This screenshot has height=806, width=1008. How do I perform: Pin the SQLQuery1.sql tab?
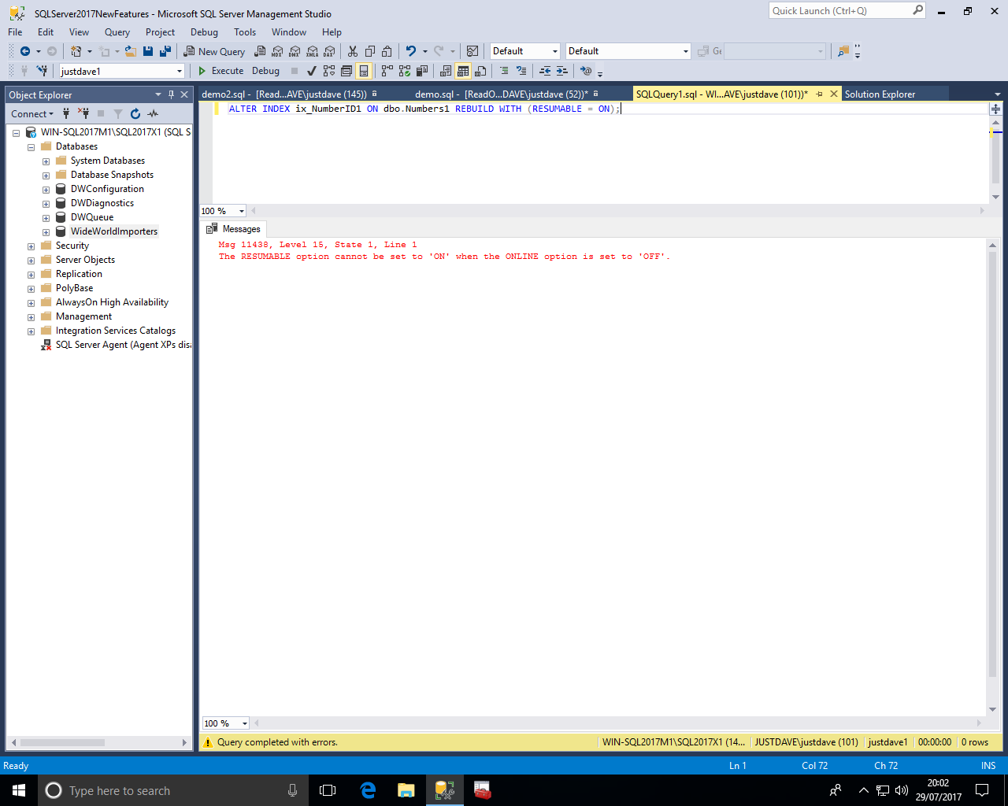pos(819,94)
